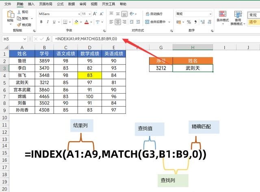Select yellow highlighted cell D4 with 83

[x=90, y=75]
